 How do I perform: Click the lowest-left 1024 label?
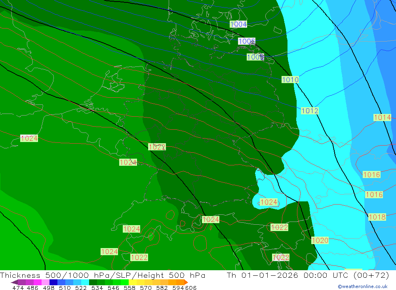(109, 251)
